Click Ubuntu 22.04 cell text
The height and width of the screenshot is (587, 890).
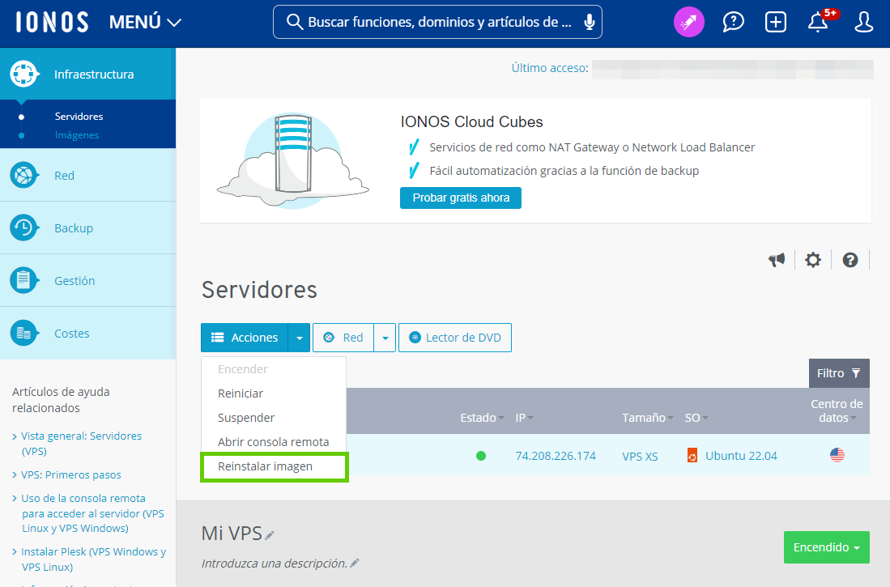(741, 456)
